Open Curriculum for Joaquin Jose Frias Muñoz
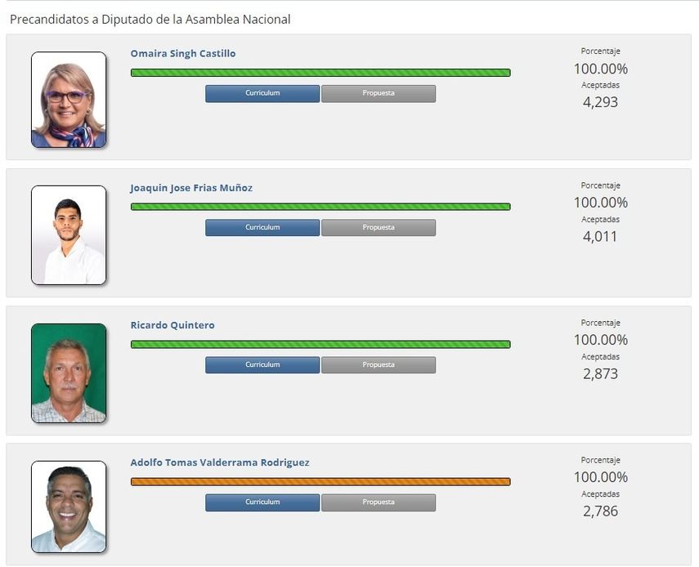This screenshot has width=699, height=567. point(262,227)
